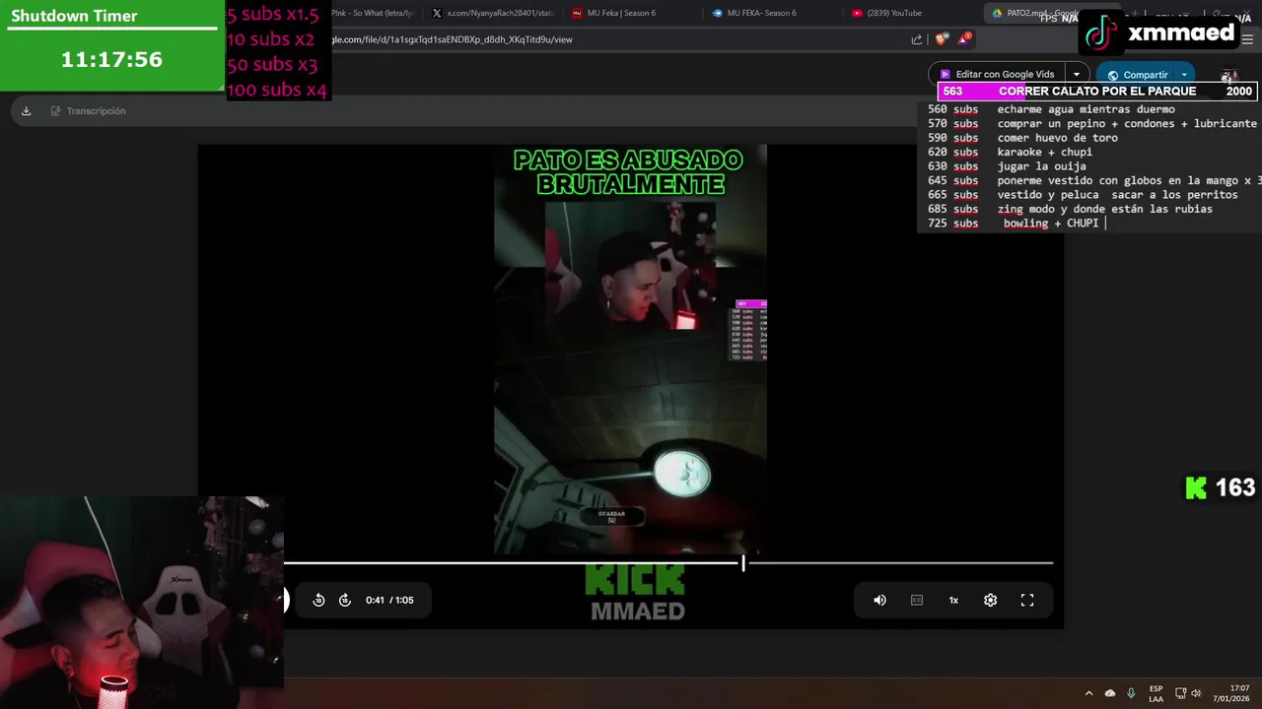Click the browser address bar URL
1262x709 pixels.
(x=452, y=39)
